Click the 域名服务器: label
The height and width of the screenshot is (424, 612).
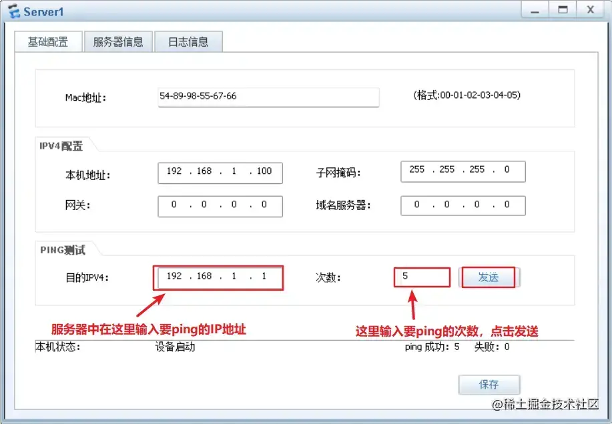(x=343, y=205)
